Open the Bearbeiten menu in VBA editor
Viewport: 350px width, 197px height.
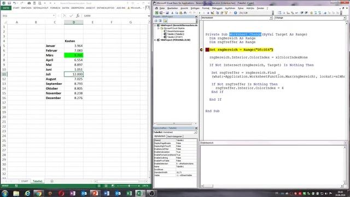tap(173, 8)
